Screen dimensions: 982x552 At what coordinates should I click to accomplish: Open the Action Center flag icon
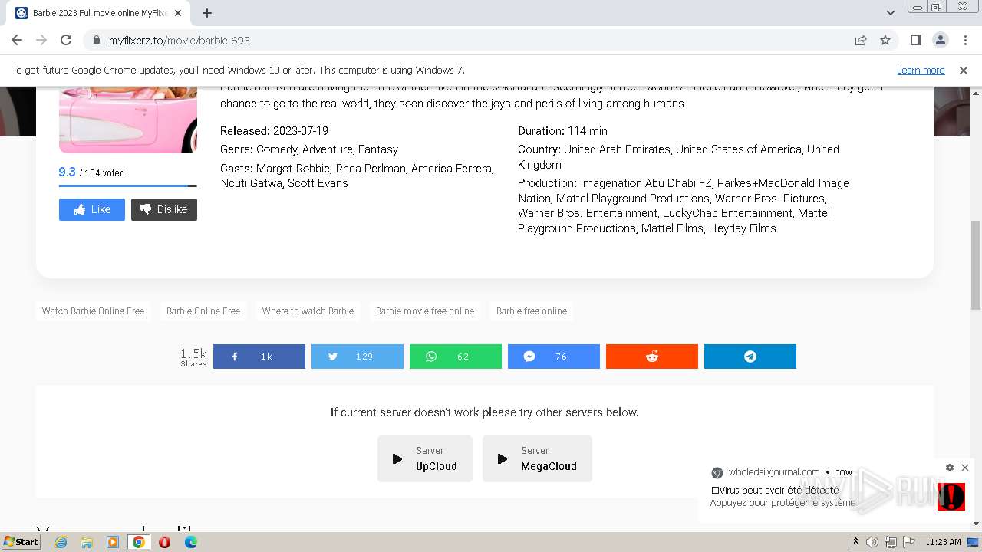tap(909, 542)
